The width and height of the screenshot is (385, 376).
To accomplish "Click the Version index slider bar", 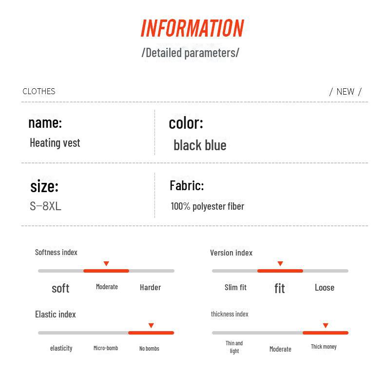I will pos(280,271).
